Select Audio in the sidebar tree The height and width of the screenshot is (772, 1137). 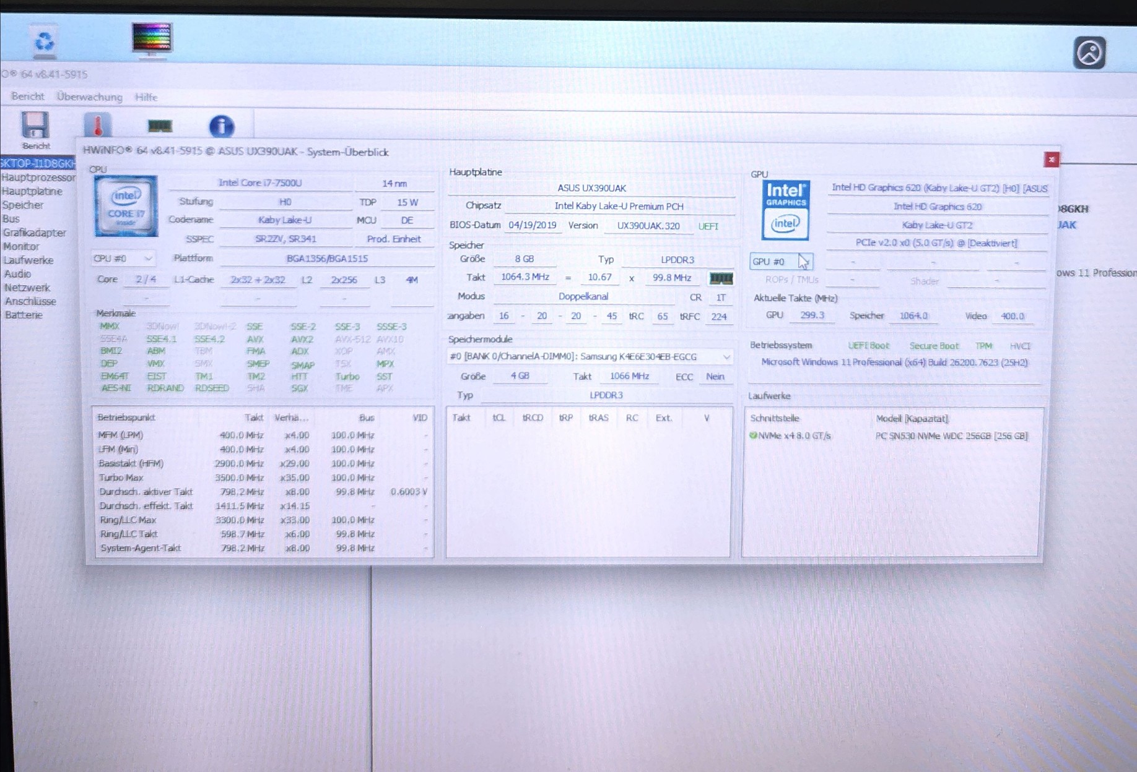(x=17, y=274)
